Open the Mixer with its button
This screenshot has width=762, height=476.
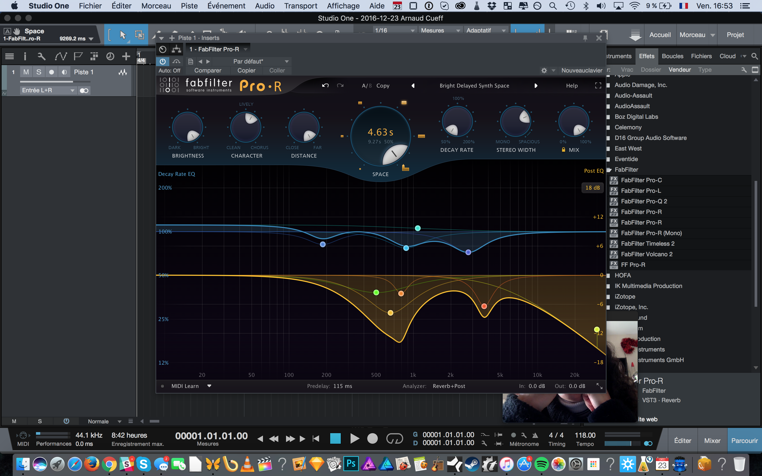[x=713, y=440]
